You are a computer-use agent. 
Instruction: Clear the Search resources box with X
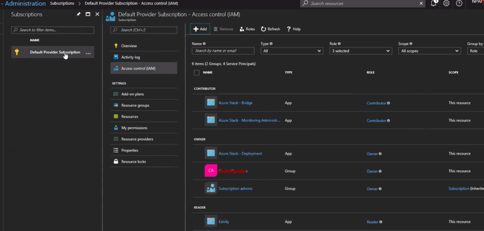(421, 3)
